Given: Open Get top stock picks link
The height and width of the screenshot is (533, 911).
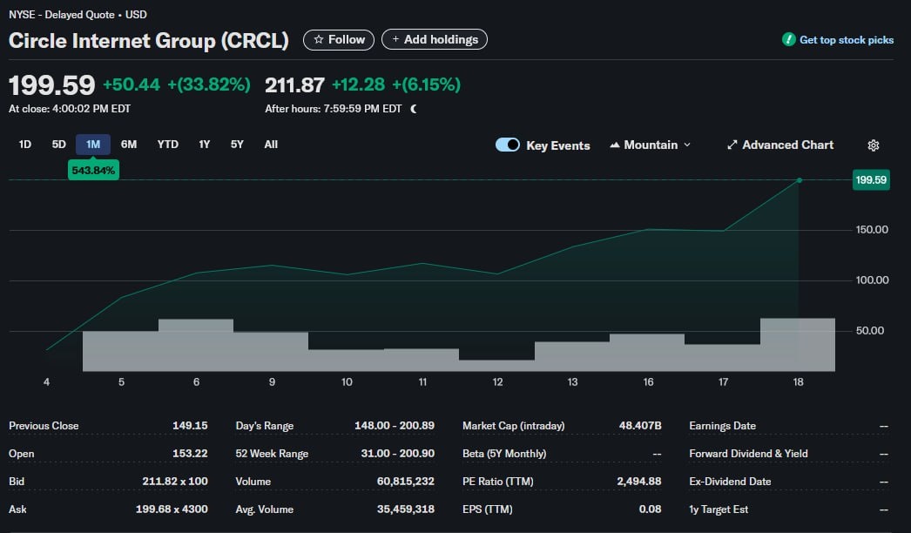Looking at the screenshot, I should [847, 40].
